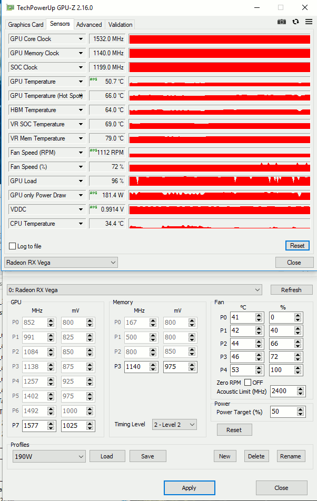Click the AVG 181.4 W power reading

(x=107, y=195)
